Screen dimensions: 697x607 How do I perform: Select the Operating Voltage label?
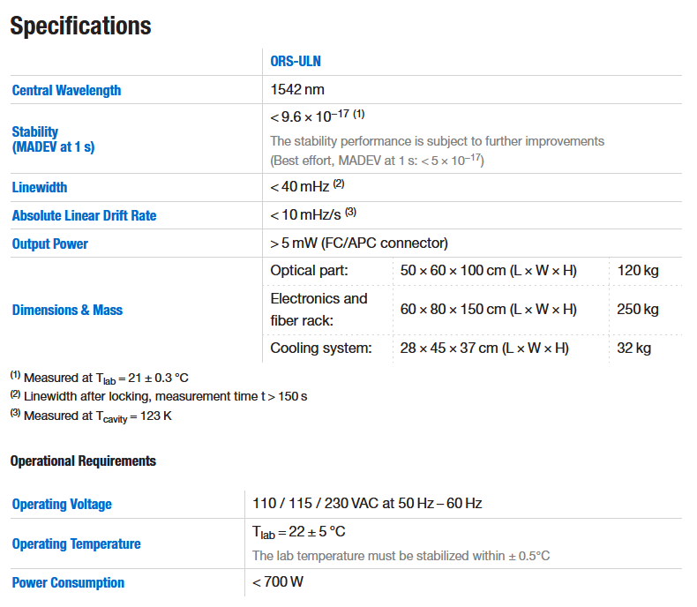point(62,505)
